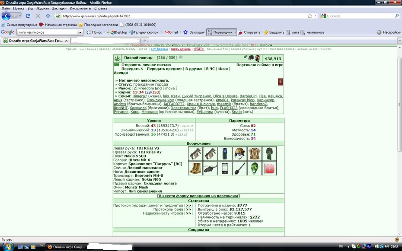402x251 pixels.
Task: Click the Передать $ link
Action: (132, 69)
